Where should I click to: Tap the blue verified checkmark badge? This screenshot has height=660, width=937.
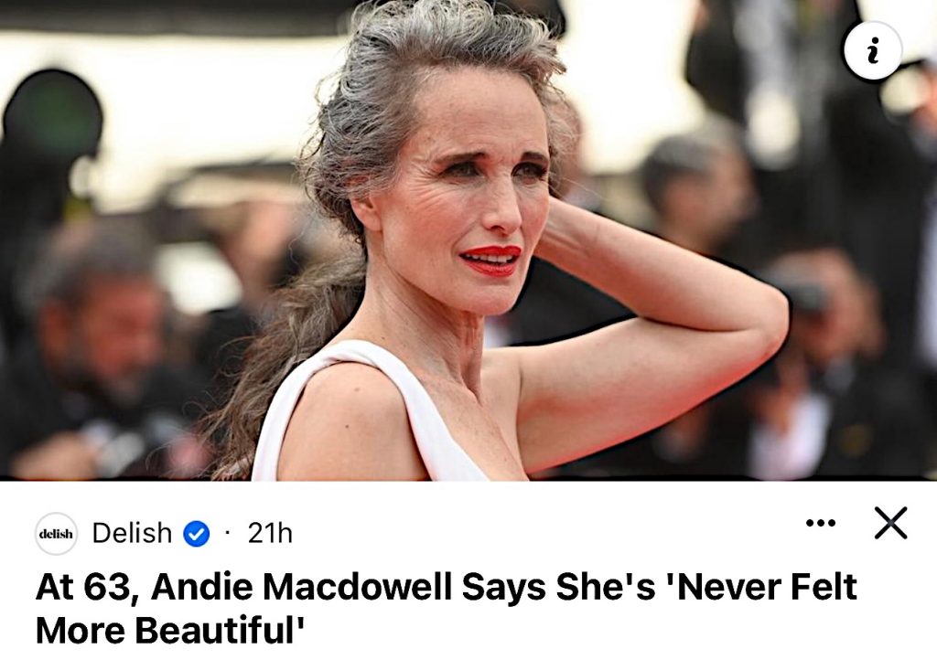pyautogui.click(x=196, y=534)
